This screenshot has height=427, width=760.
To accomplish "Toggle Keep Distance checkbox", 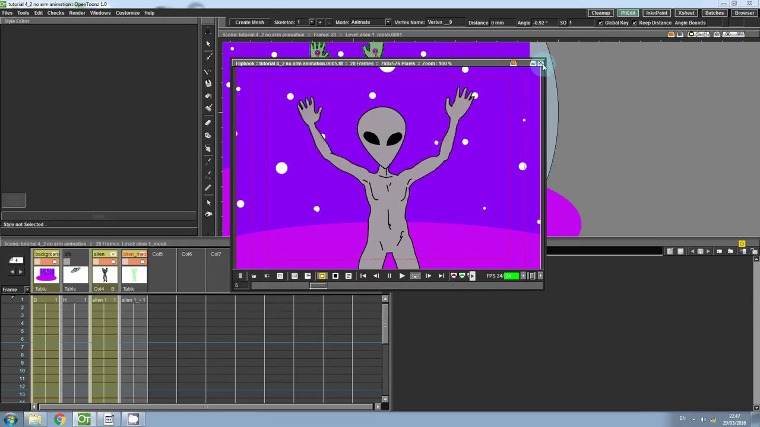I will (x=635, y=23).
